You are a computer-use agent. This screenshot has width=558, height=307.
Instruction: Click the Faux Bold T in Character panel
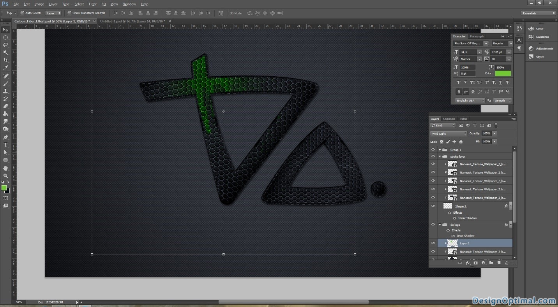[459, 82]
